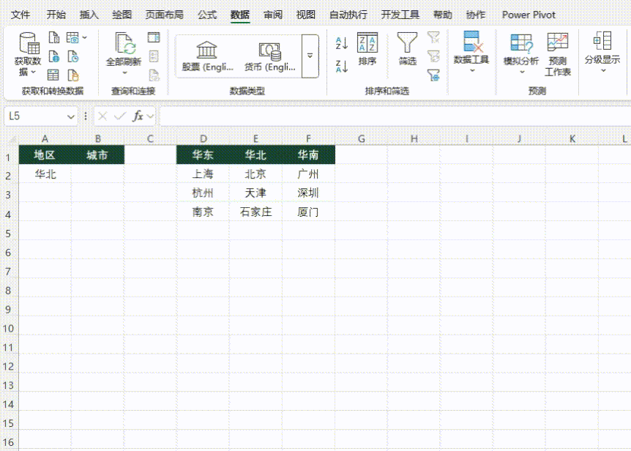Click the formula bar cancel X icon
Viewport: 631px width, 451px height.
pyautogui.click(x=102, y=116)
